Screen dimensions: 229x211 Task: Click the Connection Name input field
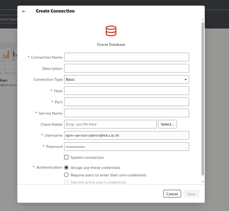pyautogui.click(x=126, y=57)
